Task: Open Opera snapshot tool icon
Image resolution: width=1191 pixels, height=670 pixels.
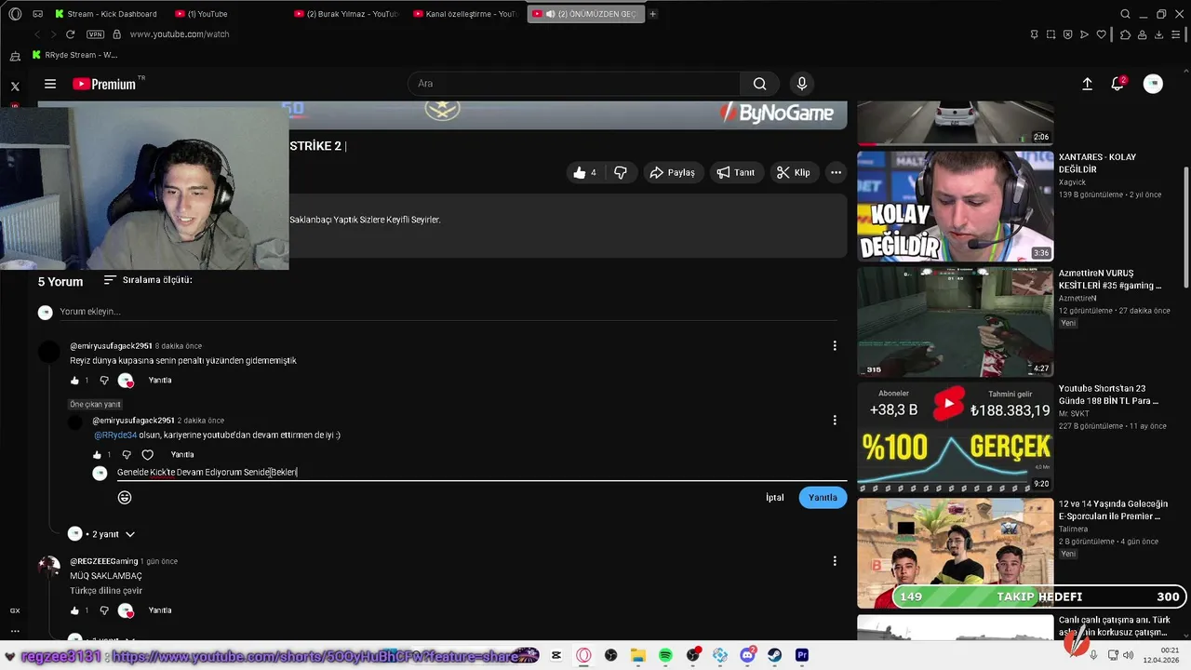Action: click(x=1050, y=34)
